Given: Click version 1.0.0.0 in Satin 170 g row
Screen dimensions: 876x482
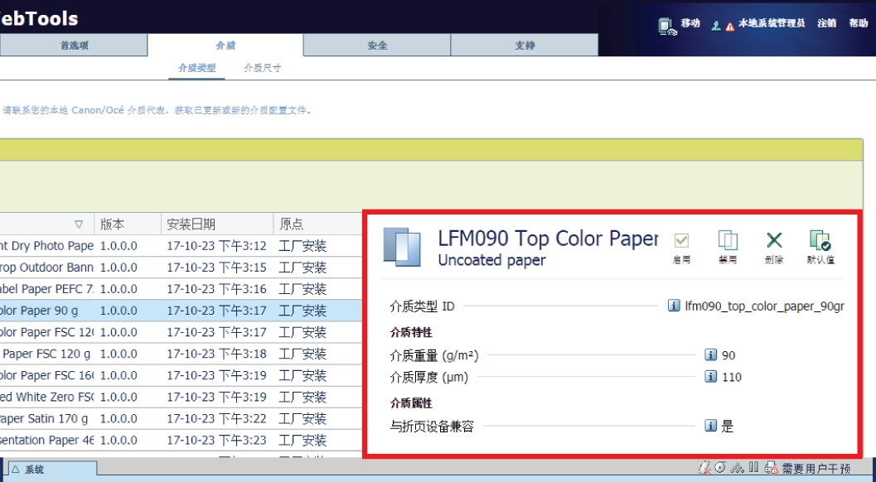Looking at the screenshot, I should (119, 418).
